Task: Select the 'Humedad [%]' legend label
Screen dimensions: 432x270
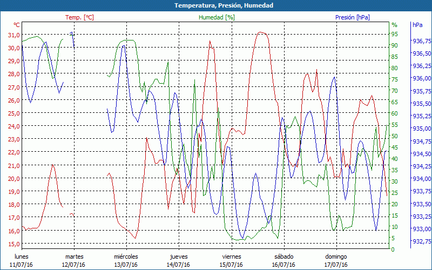Action: [x=217, y=17]
